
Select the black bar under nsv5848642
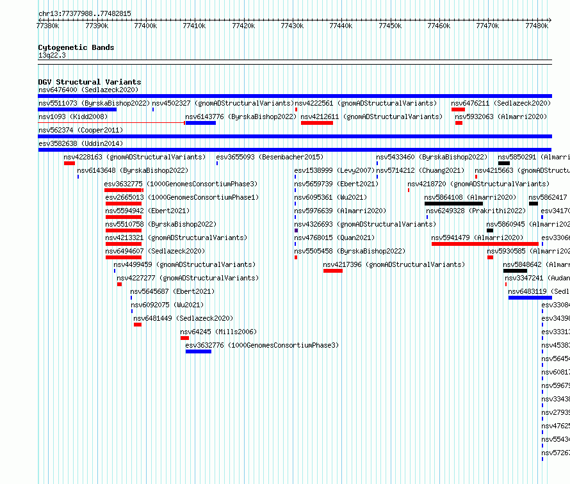515,271
